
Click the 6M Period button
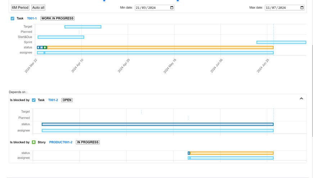click(20, 8)
